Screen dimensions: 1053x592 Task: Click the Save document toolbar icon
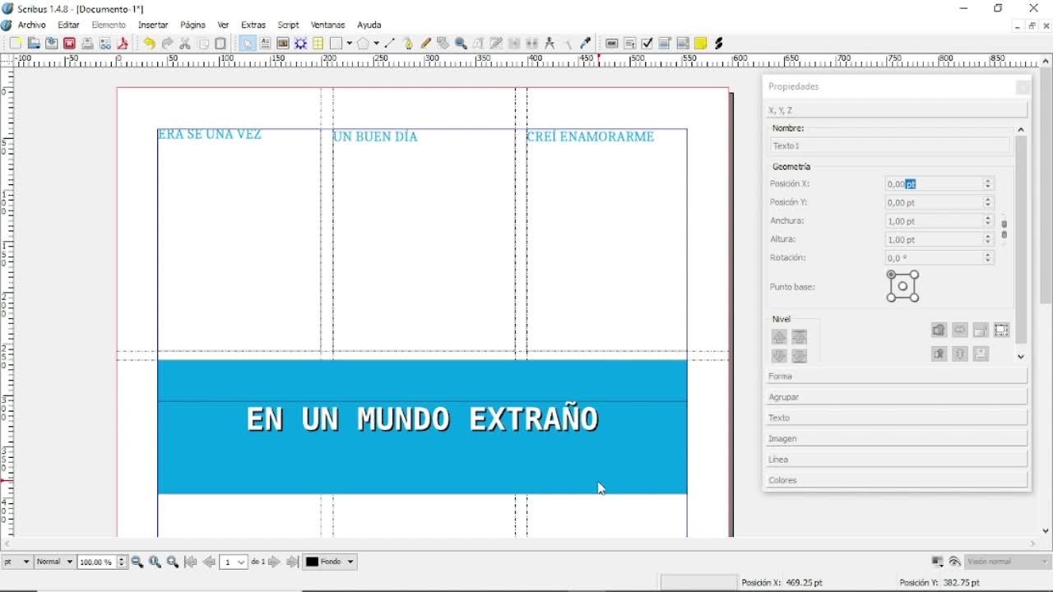tap(51, 44)
